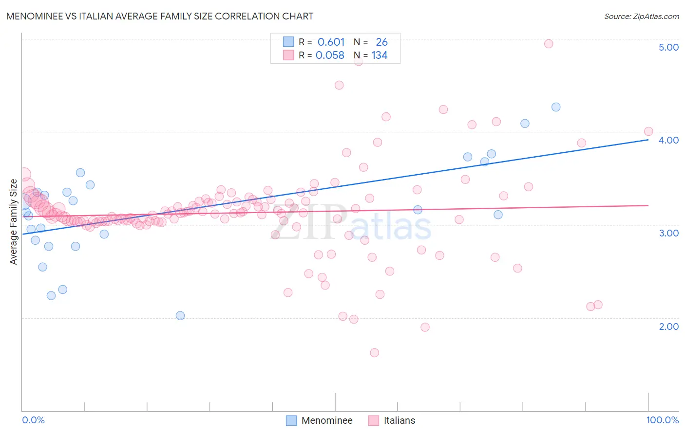The image size is (685, 434).
Task: Click the Average Family Size axis title
Action: (x=14, y=222)
